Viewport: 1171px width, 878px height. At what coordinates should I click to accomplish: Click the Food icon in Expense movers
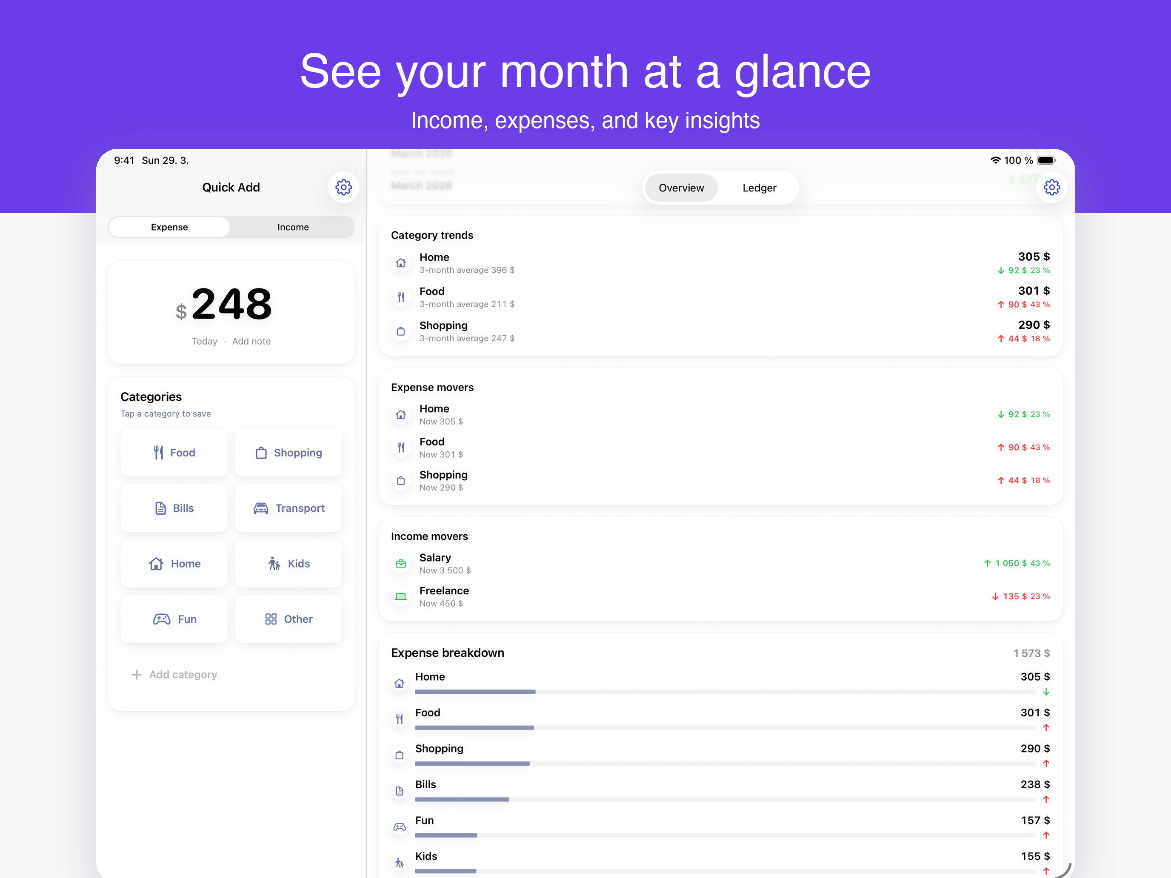401,448
